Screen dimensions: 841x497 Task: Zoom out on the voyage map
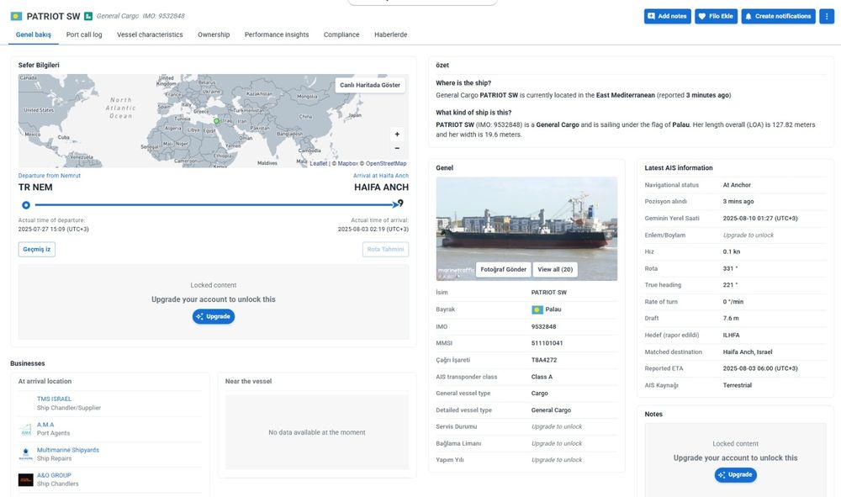pos(397,148)
